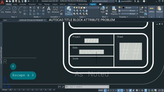Click the customize wrench icon on command line
Viewport: 164px width, 92px height.
(63, 87)
